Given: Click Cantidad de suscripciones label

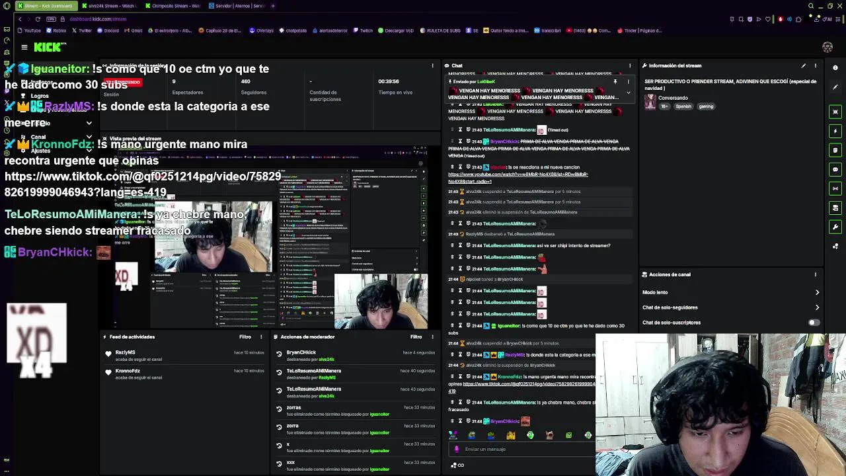Looking at the screenshot, I should click(325, 96).
